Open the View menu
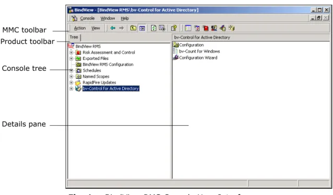333x195 pixels. (96, 28)
